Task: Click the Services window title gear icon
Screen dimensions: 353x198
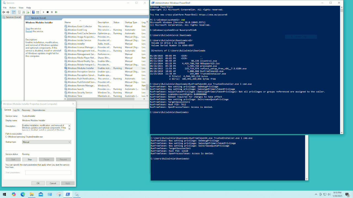Action: 4,3
